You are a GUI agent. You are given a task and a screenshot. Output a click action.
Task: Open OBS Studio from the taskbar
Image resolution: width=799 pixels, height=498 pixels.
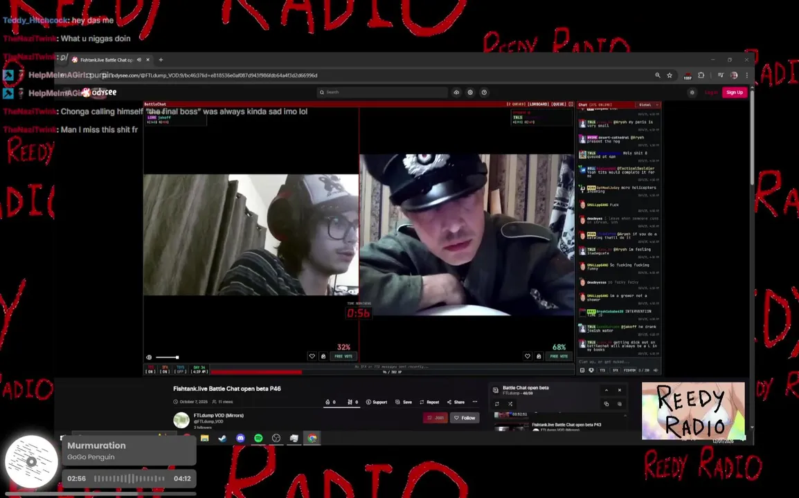point(276,439)
